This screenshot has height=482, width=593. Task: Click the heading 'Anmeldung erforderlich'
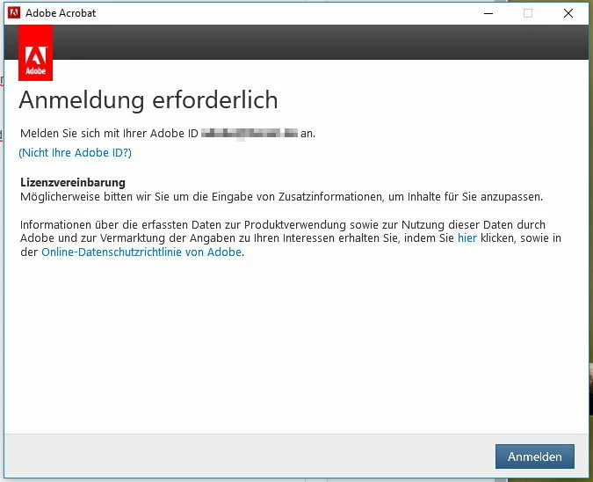[x=148, y=100]
